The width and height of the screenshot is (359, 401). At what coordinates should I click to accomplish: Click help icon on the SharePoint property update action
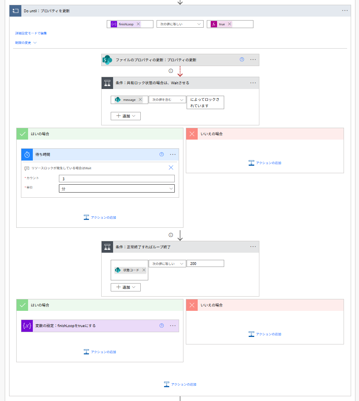[x=242, y=60]
